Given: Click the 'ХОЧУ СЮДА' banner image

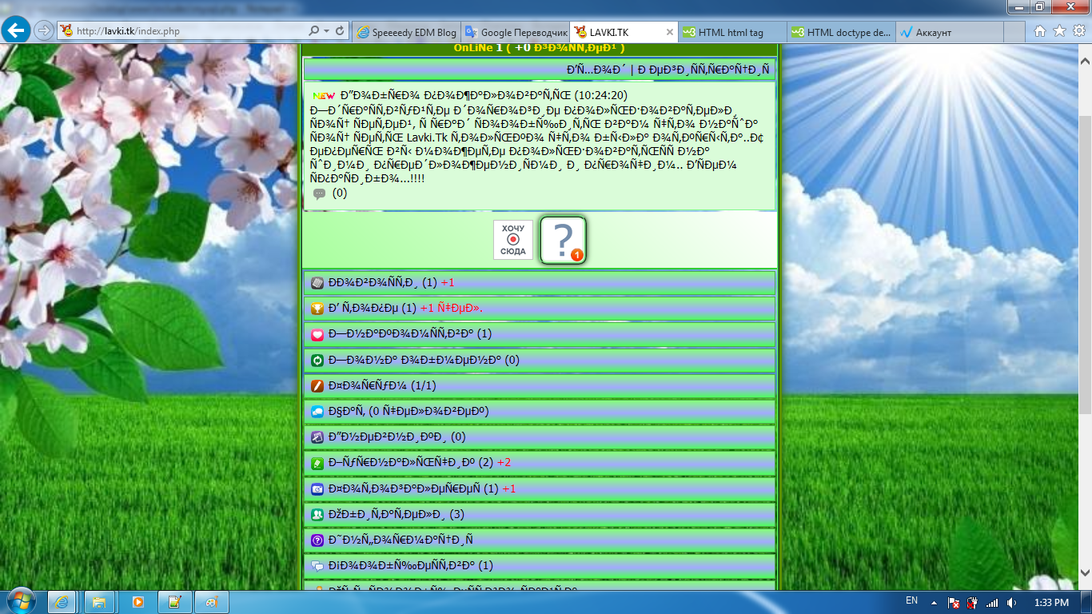Looking at the screenshot, I should pos(512,240).
